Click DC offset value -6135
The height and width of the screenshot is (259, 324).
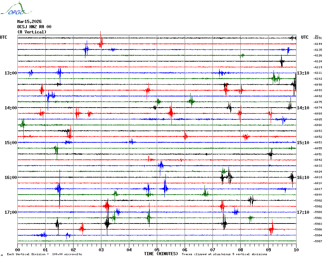pos(318,50)
